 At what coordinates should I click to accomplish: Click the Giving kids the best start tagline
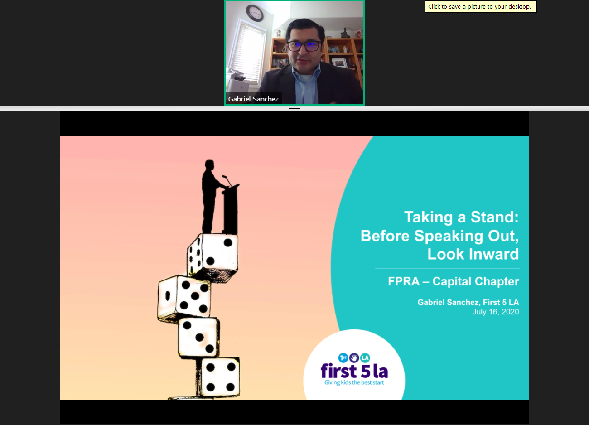click(x=354, y=383)
